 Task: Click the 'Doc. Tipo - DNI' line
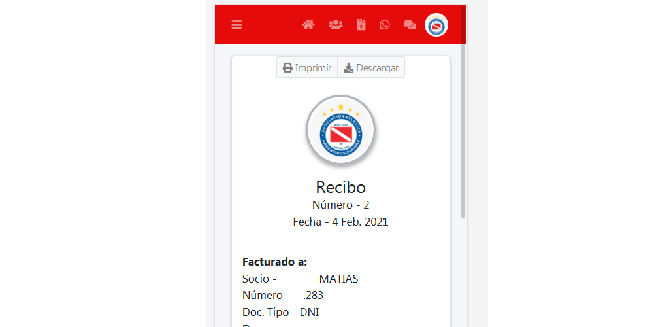pyautogui.click(x=281, y=312)
